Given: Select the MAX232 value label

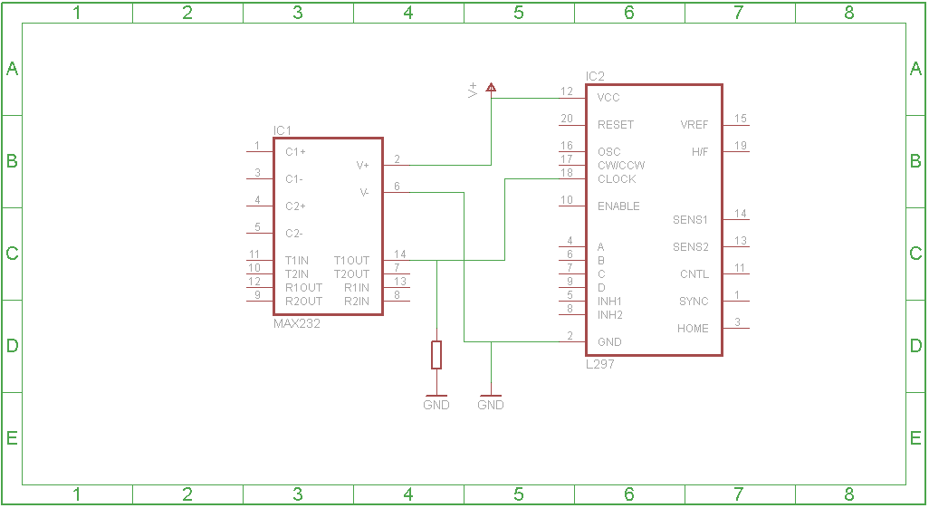Looking at the screenshot, I should (297, 323).
